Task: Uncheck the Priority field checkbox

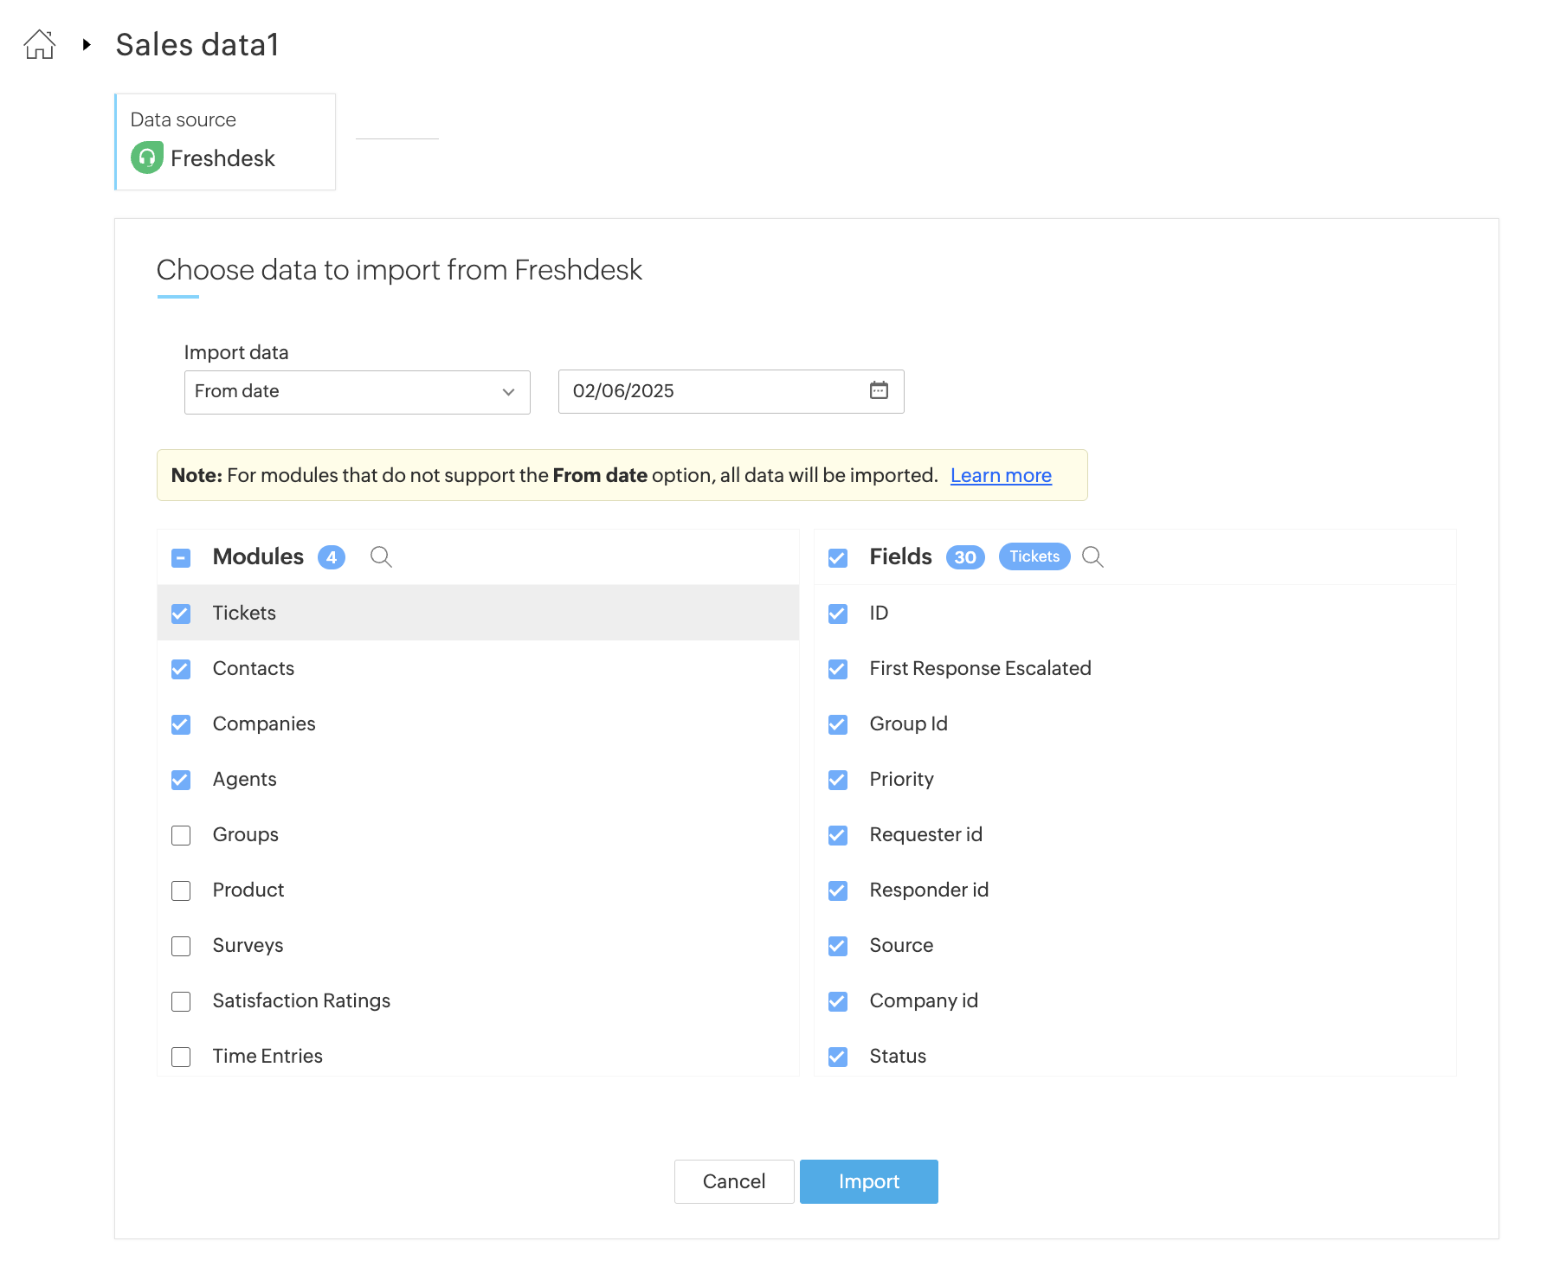Action: click(838, 780)
